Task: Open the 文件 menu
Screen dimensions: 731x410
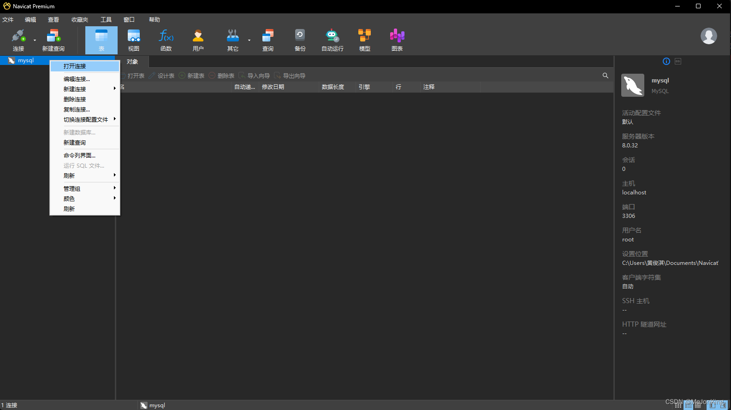Action: (8, 20)
